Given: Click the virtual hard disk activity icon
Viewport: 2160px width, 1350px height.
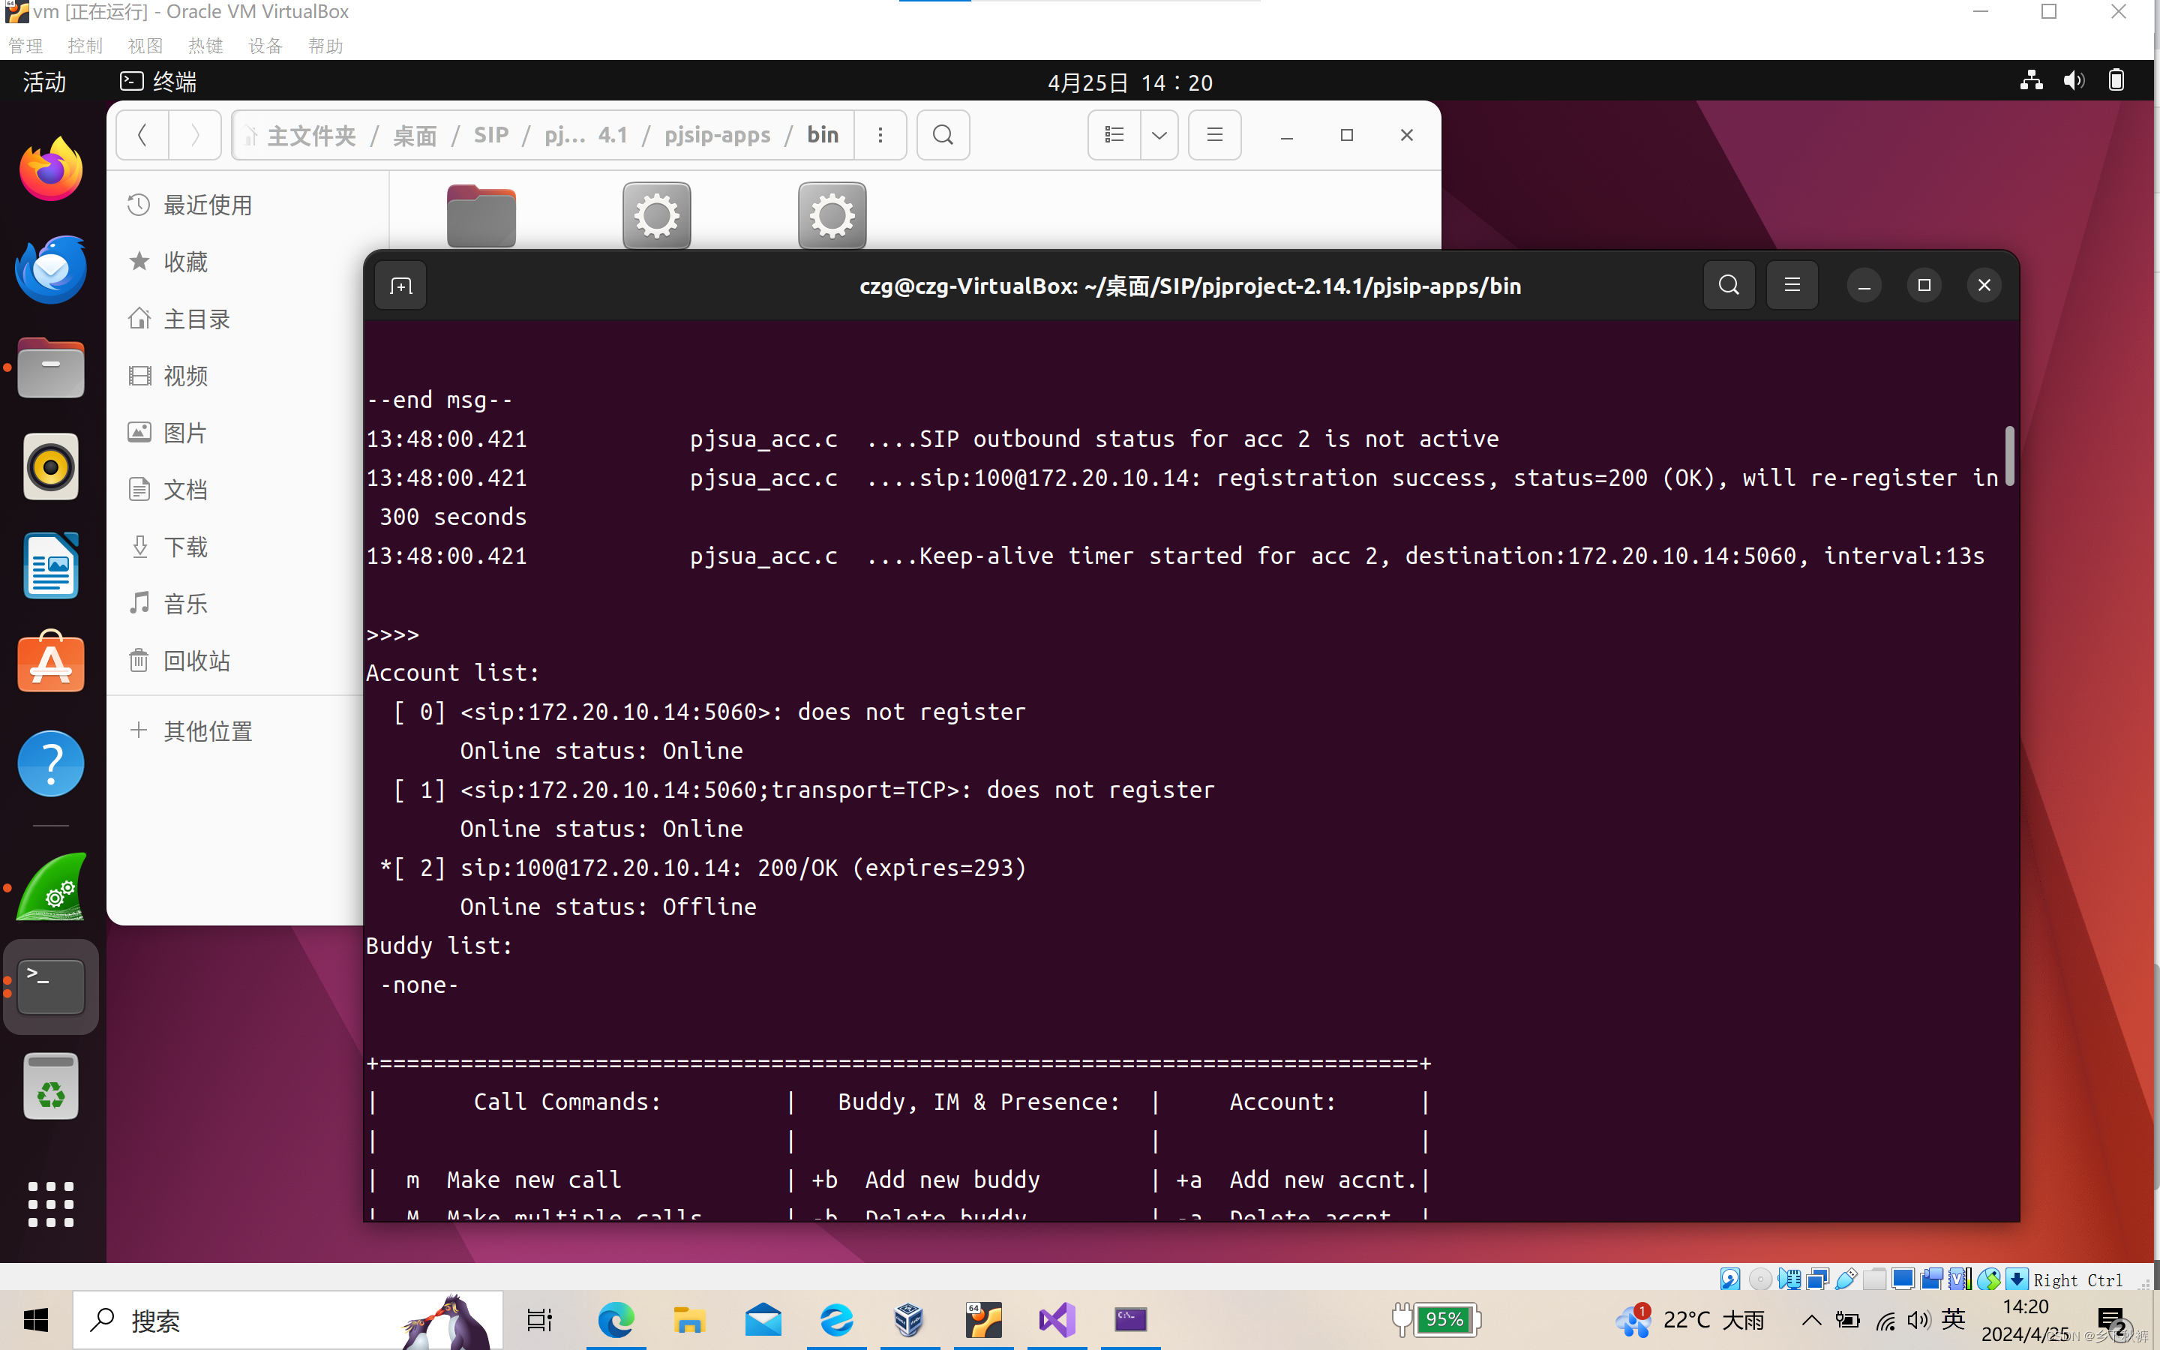Looking at the screenshot, I should point(1731,1279).
